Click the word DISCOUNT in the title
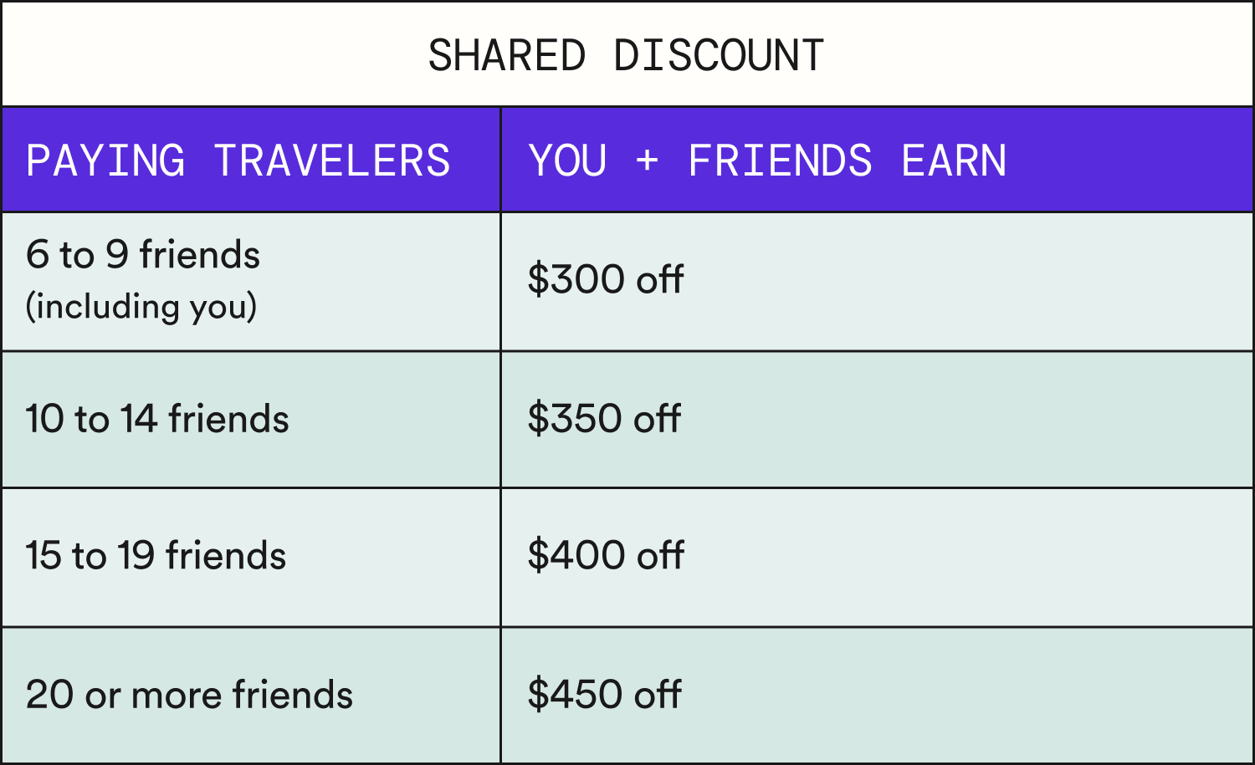 719,56
